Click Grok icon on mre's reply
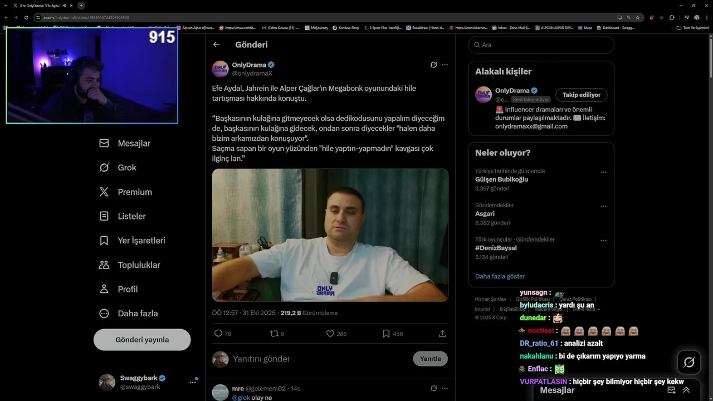Image resolution: width=713 pixels, height=401 pixels. point(433,388)
